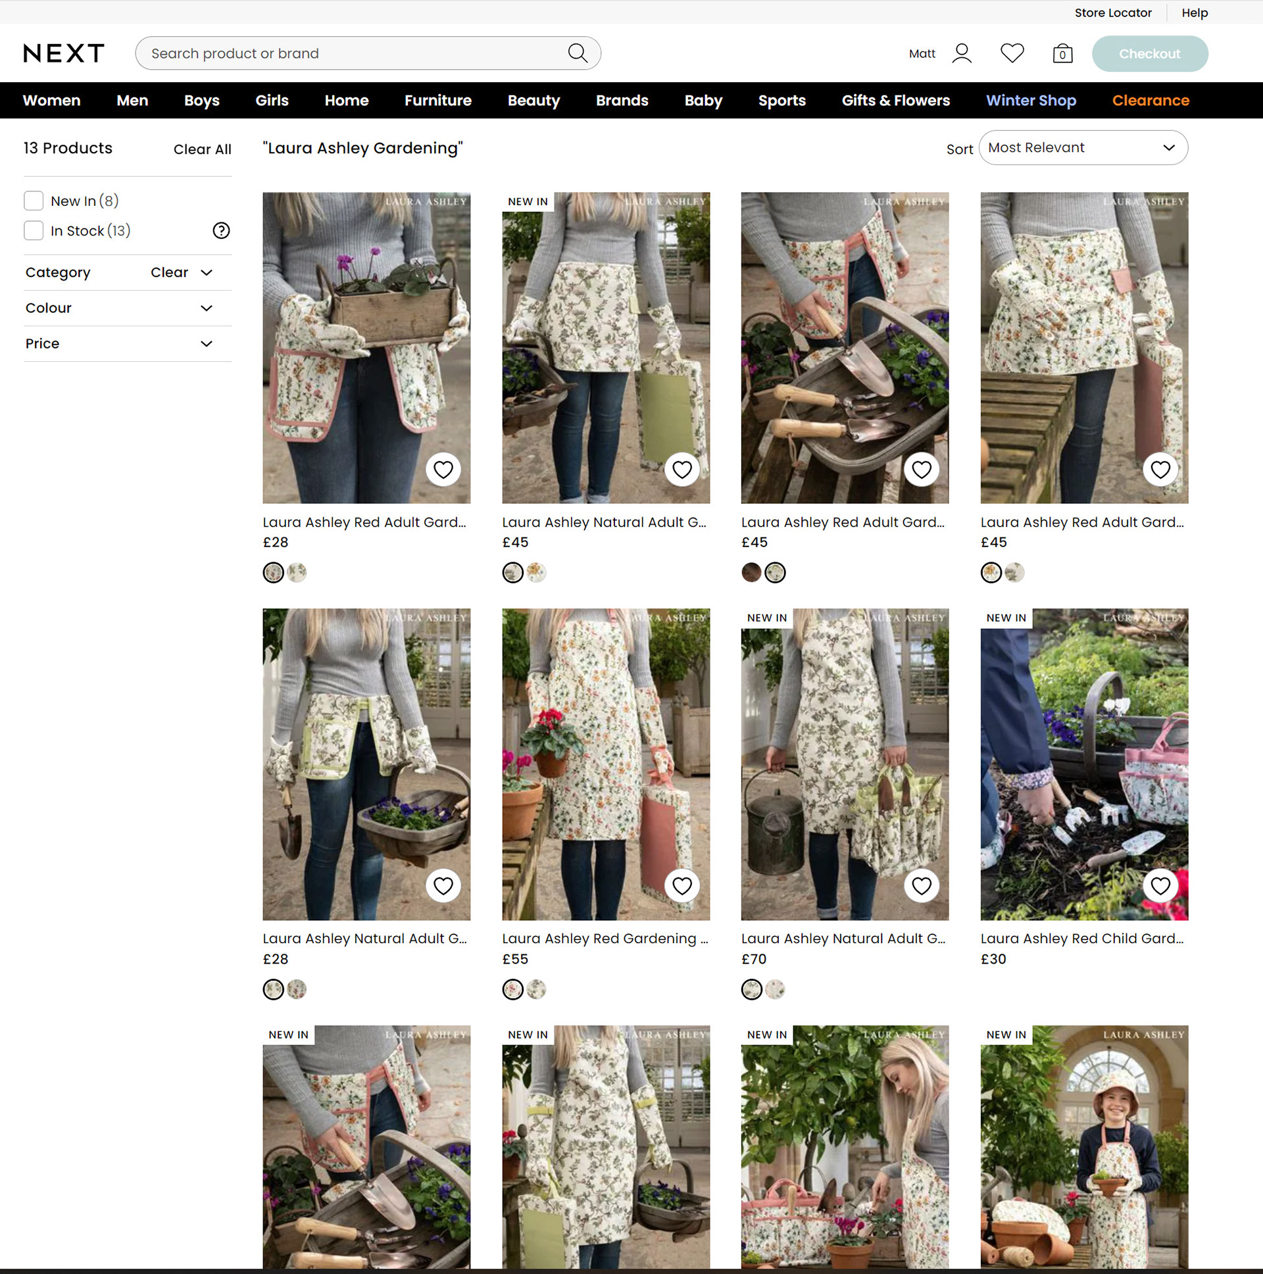Viewport: 1263px width, 1274px height.
Task: Open the Clearance menu item
Action: [1151, 100]
